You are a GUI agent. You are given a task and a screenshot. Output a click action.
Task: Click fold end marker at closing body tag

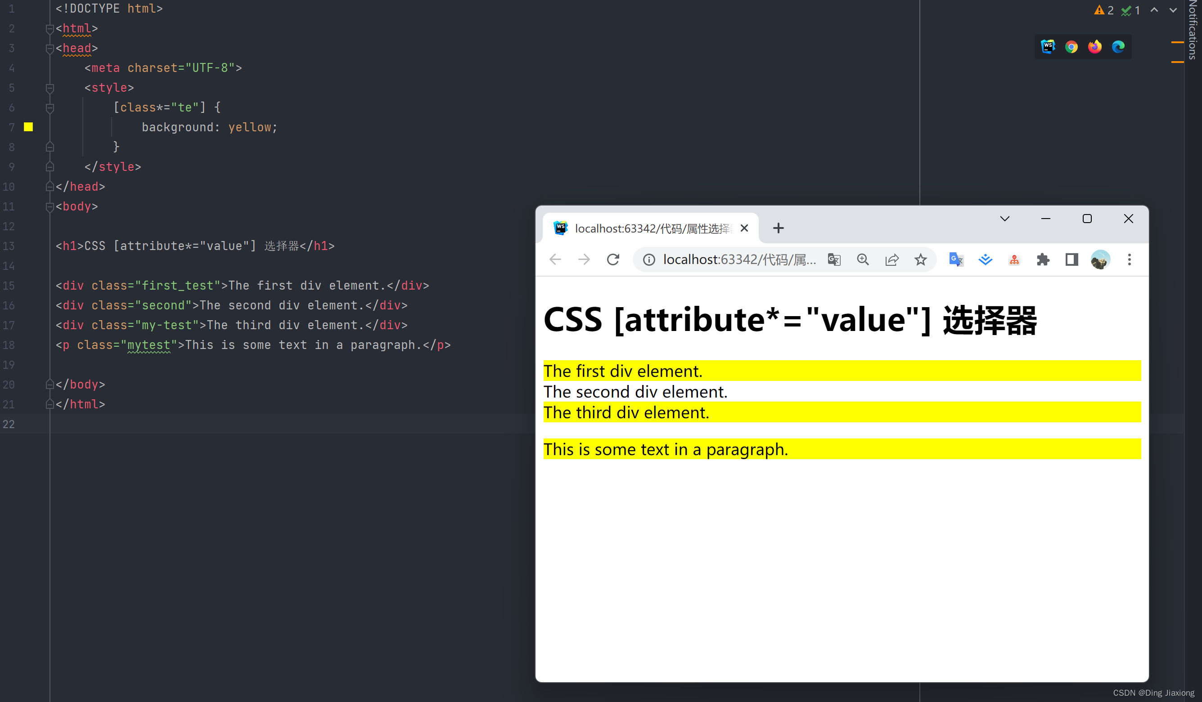tap(50, 384)
